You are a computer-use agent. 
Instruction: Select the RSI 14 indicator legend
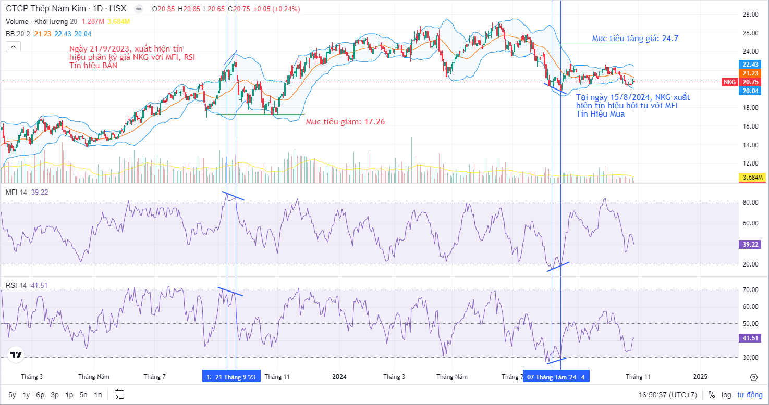(15, 285)
